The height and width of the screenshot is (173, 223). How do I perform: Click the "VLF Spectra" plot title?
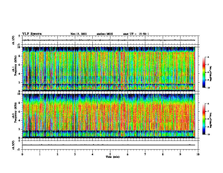click(x=32, y=34)
